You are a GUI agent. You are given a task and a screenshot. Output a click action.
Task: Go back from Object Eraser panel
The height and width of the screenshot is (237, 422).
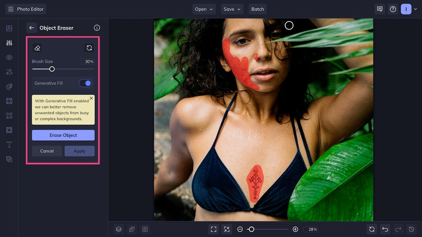pos(31,28)
